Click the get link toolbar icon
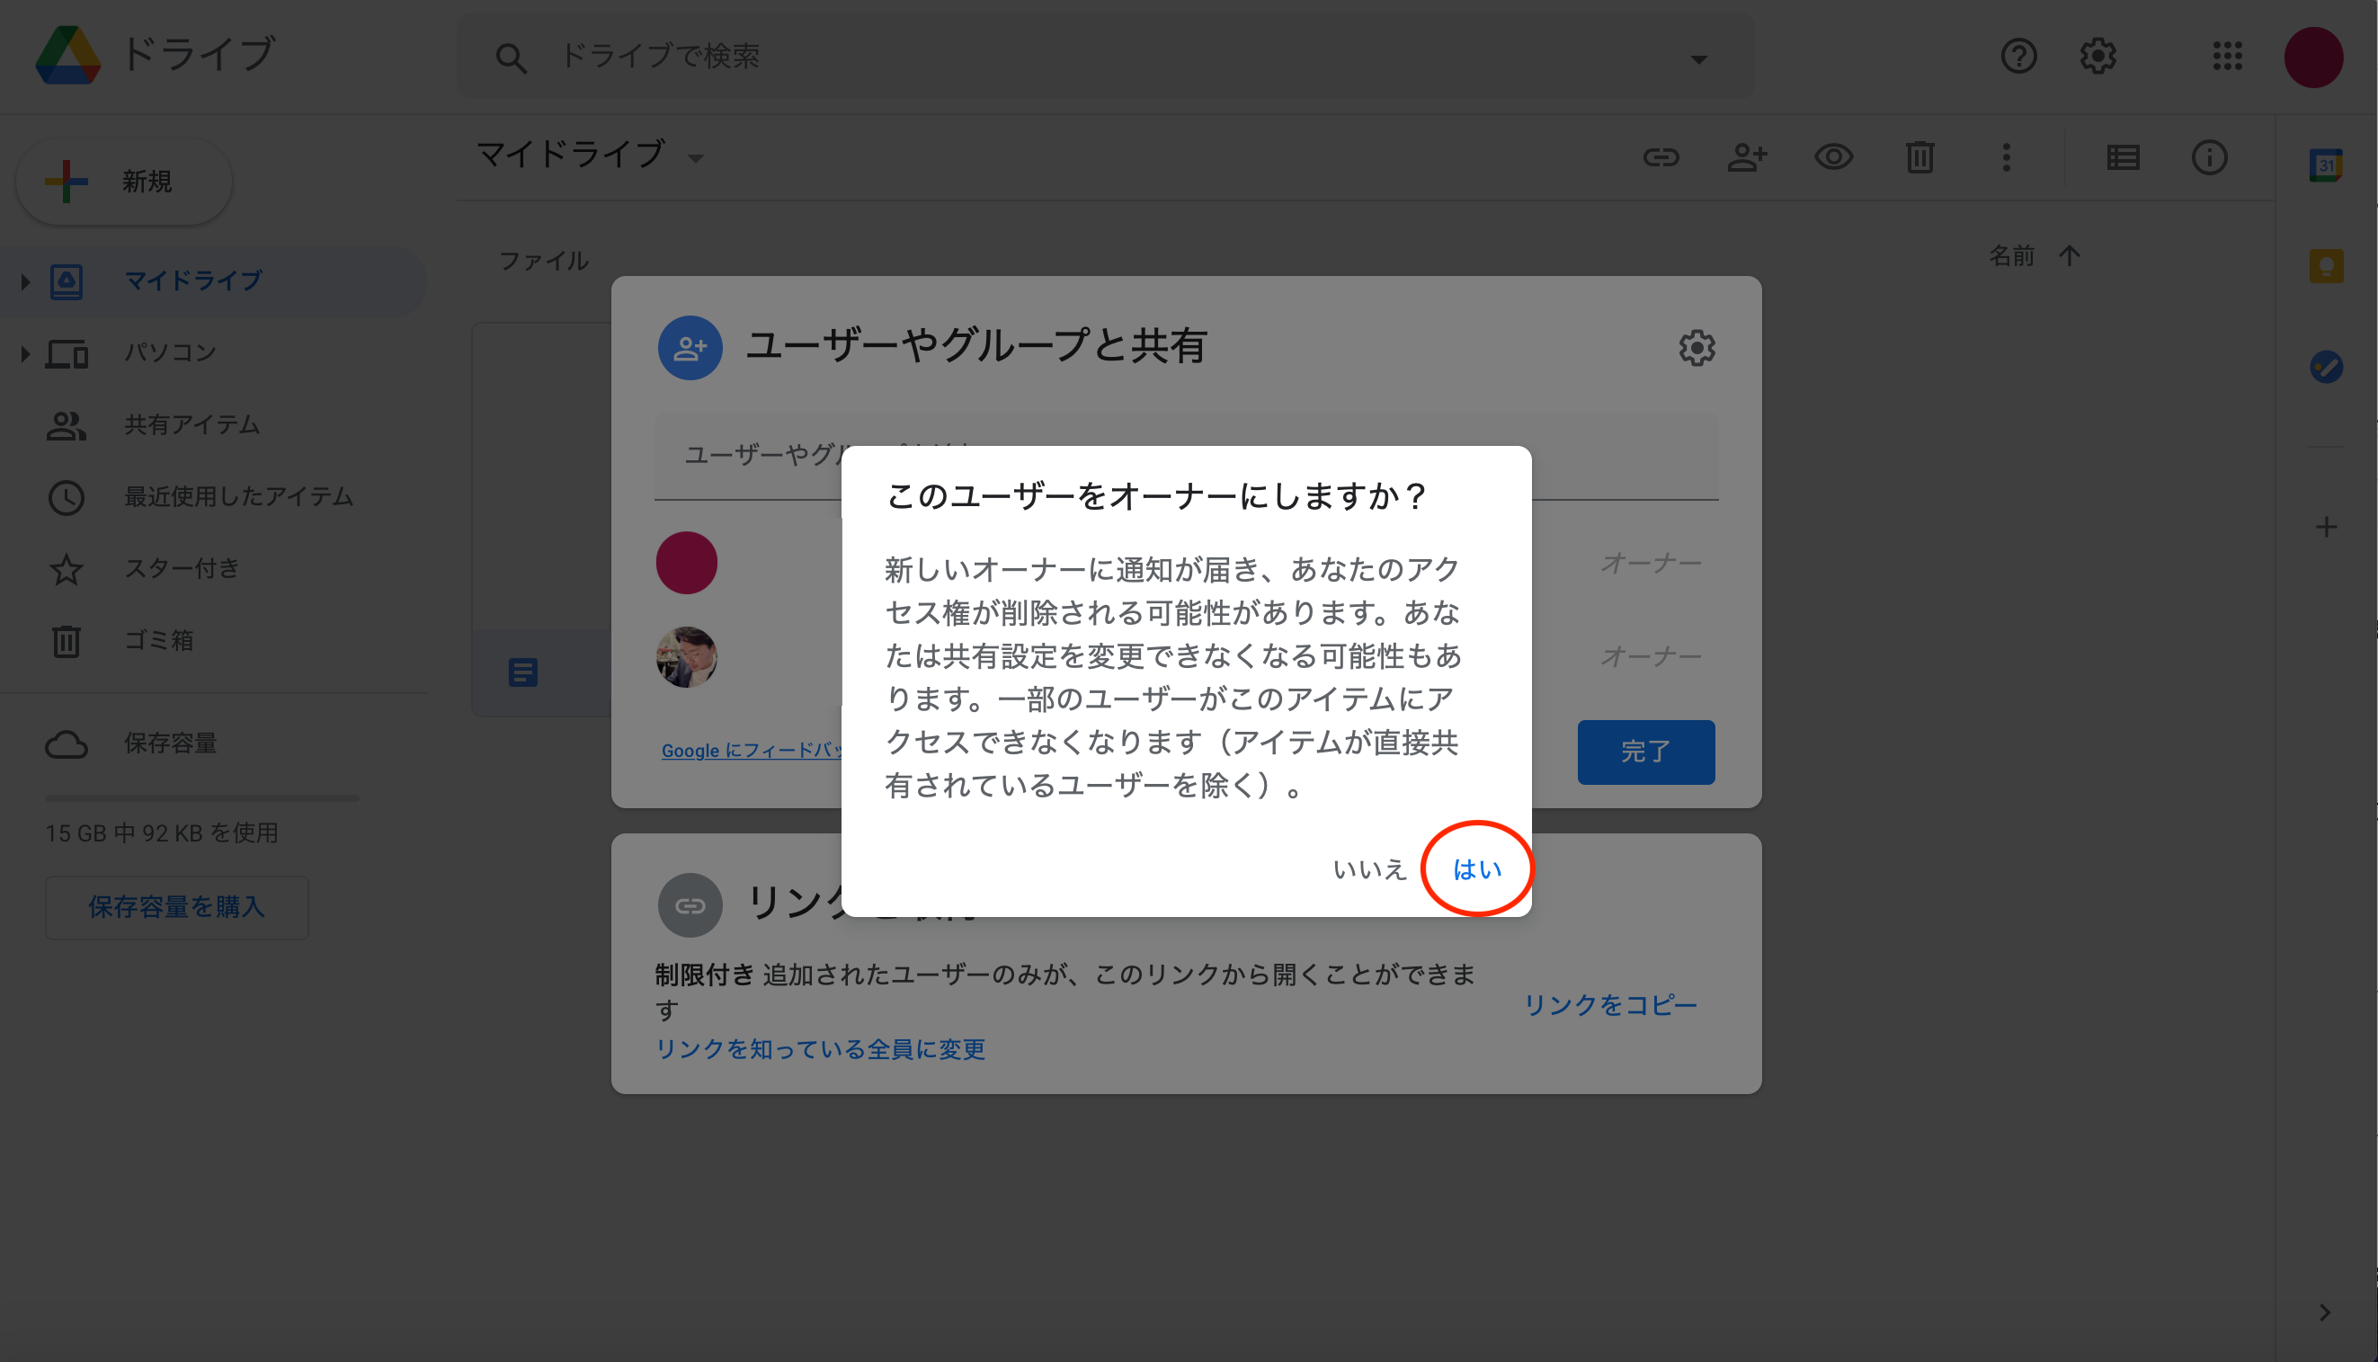2378x1362 pixels. click(x=1661, y=157)
